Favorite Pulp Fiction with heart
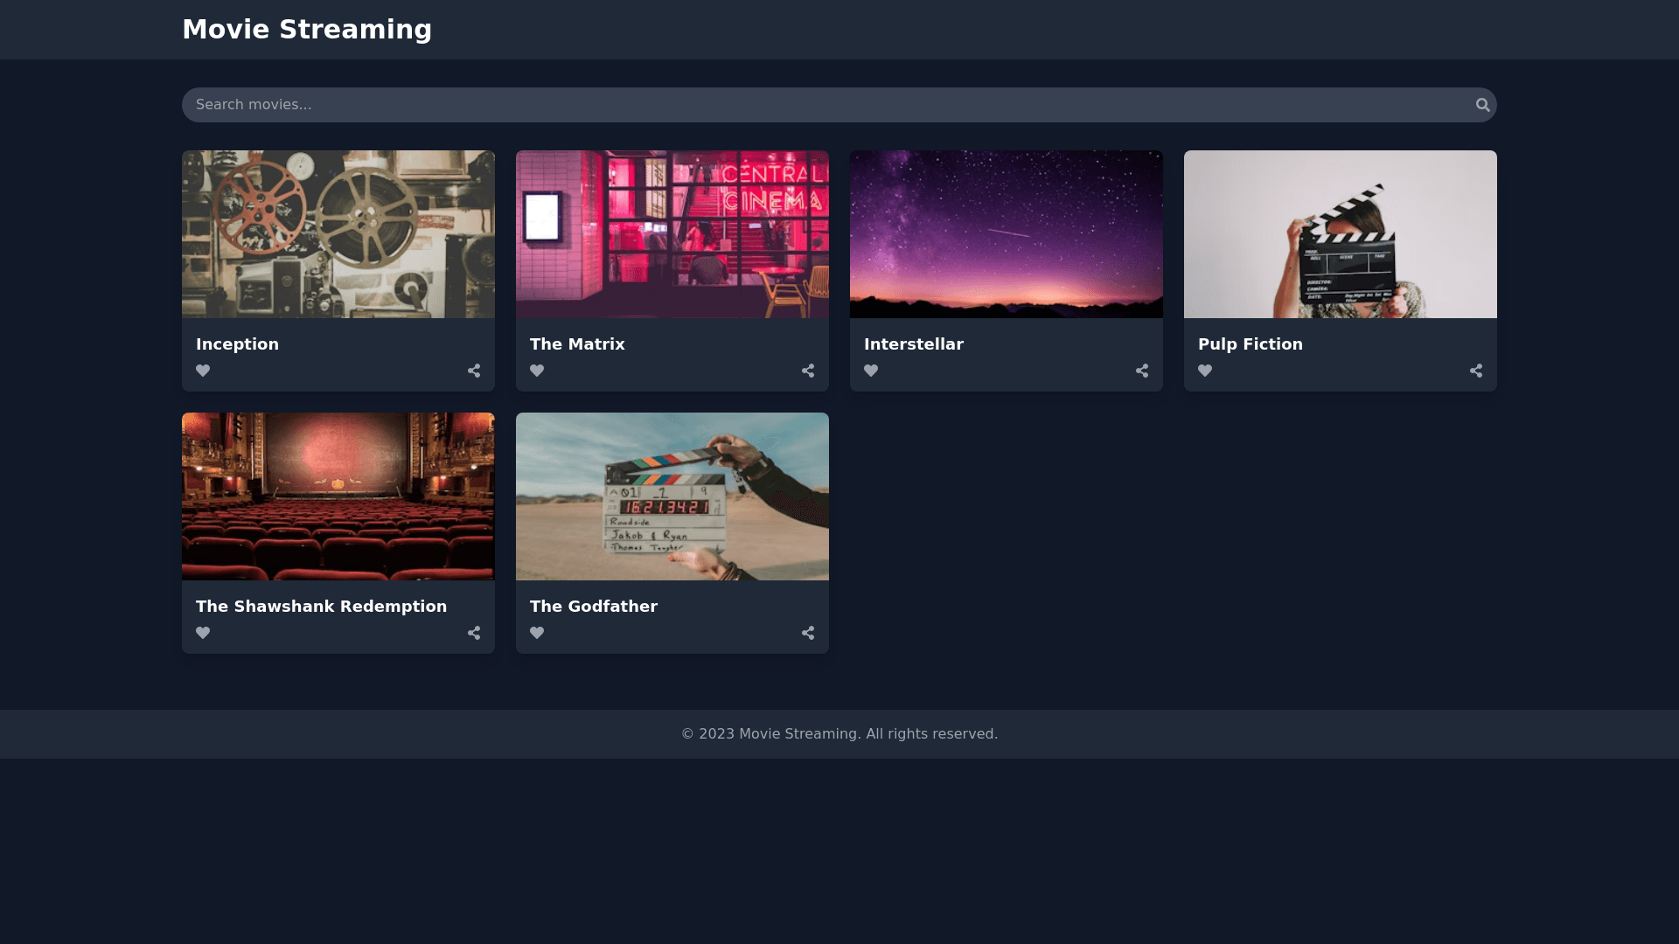Screen dimensions: 1679x944 (x=1205, y=371)
